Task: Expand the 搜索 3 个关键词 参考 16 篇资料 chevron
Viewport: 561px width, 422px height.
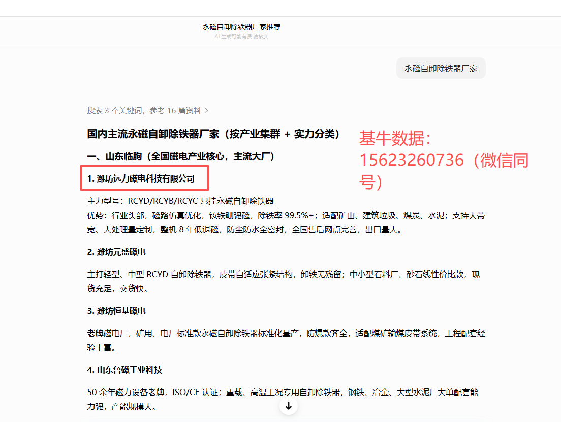Action: click(x=206, y=111)
